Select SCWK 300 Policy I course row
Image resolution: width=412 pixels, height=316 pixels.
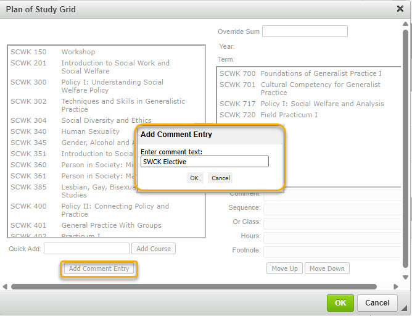[106, 86]
